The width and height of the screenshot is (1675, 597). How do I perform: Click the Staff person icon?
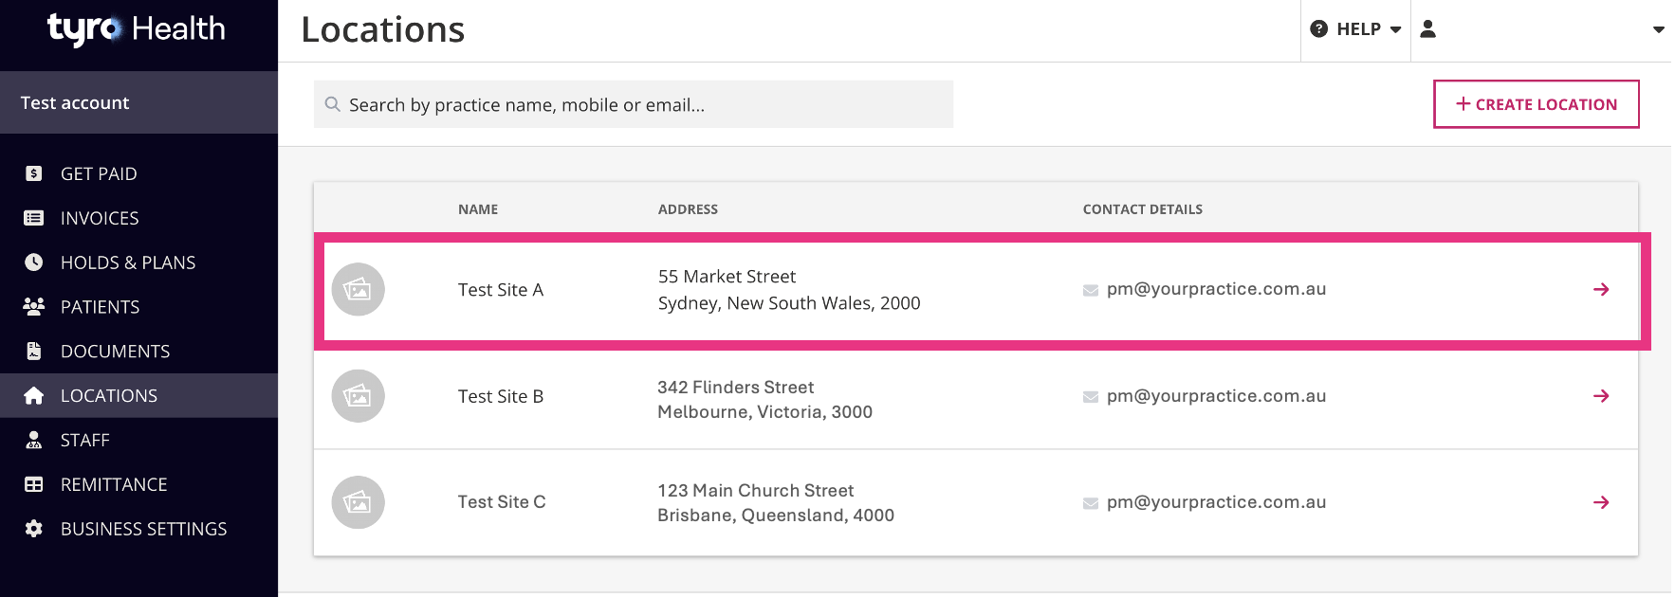click(34, 440)
